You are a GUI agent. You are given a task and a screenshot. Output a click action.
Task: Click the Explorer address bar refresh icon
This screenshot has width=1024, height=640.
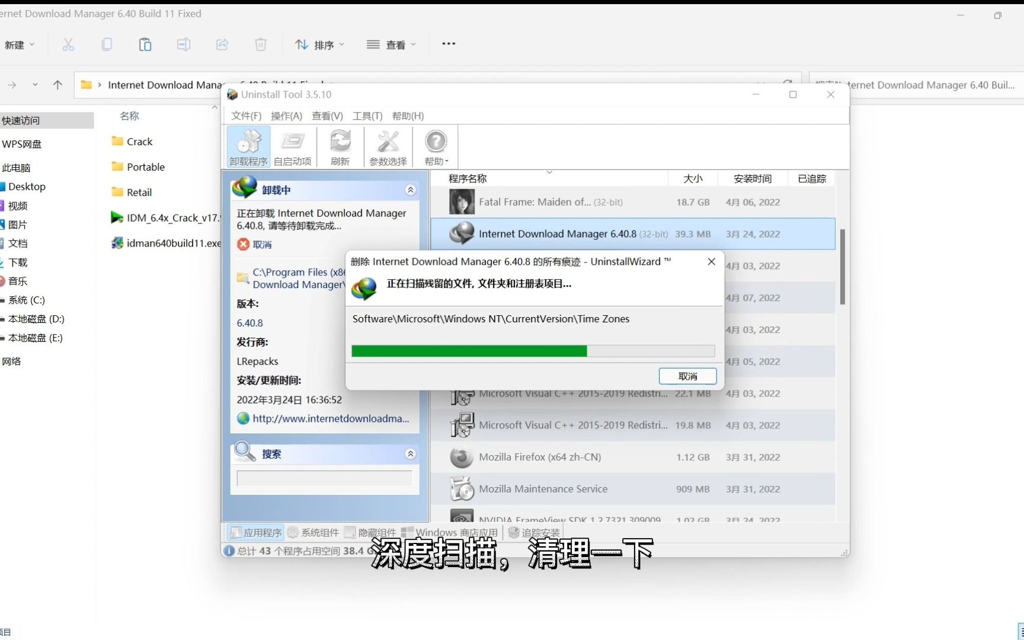(x=787, y=83)
